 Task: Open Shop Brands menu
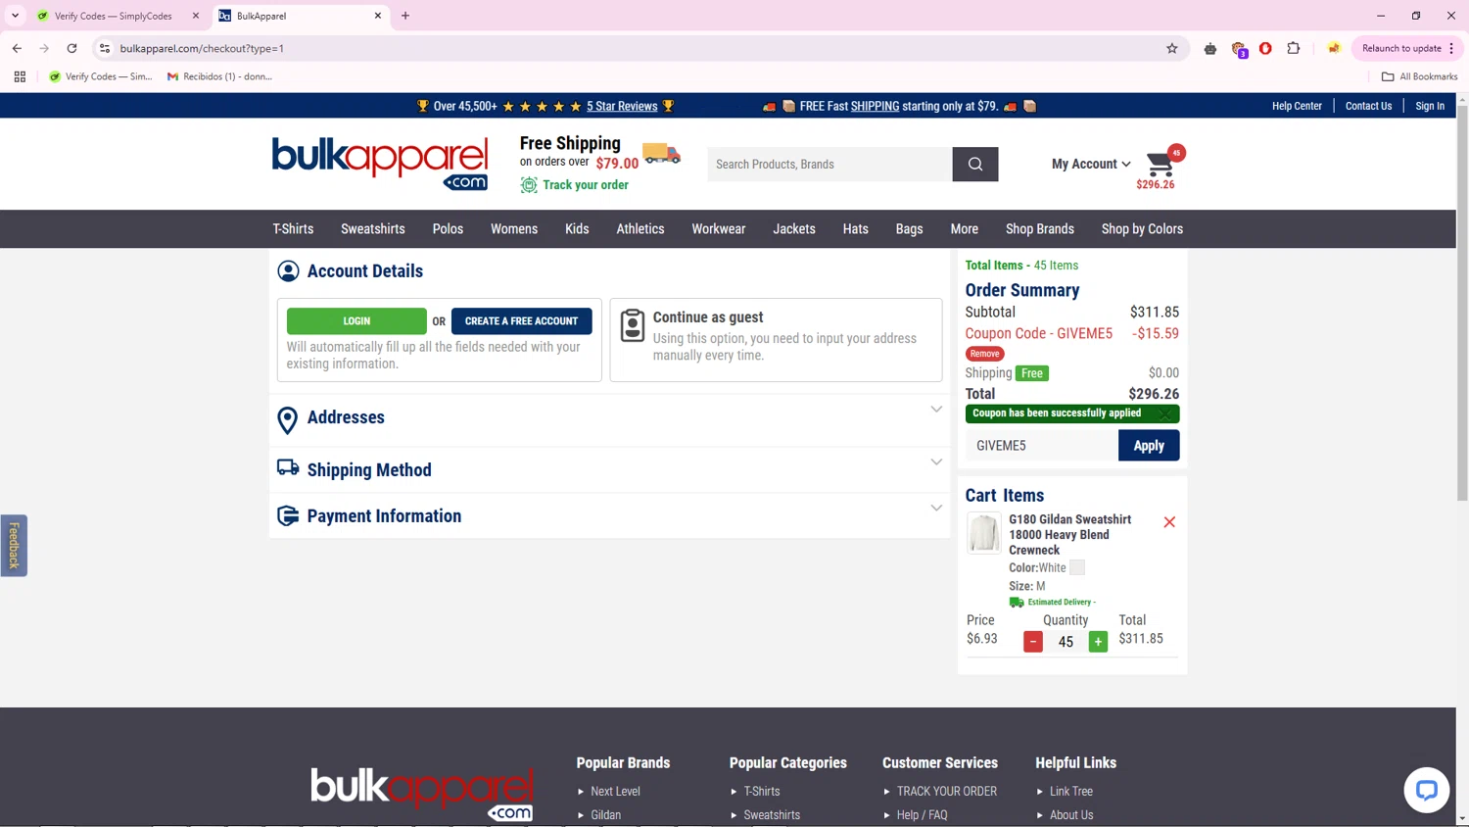pyautogui.click(x=1040, y=229)
